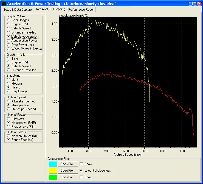
Task: Open the Performance Report tab
Action: point(81,9)
